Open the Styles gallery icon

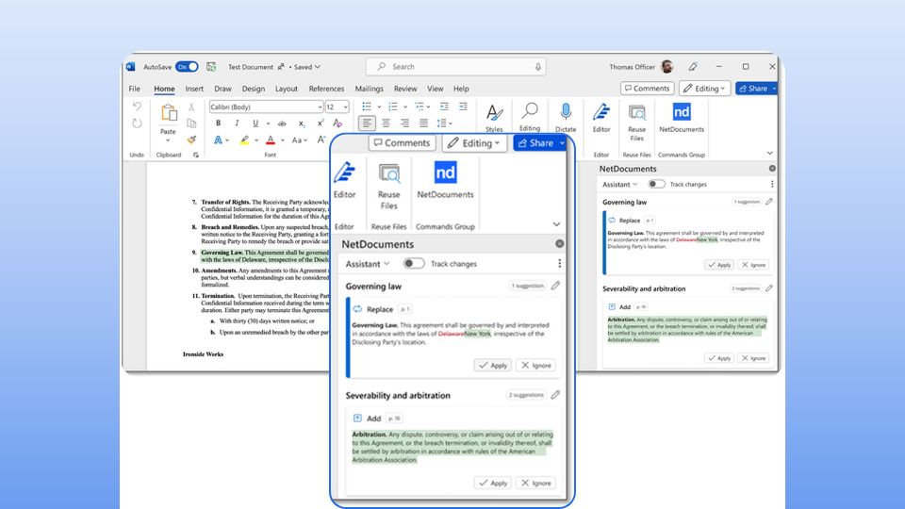[x=494, y=112]
